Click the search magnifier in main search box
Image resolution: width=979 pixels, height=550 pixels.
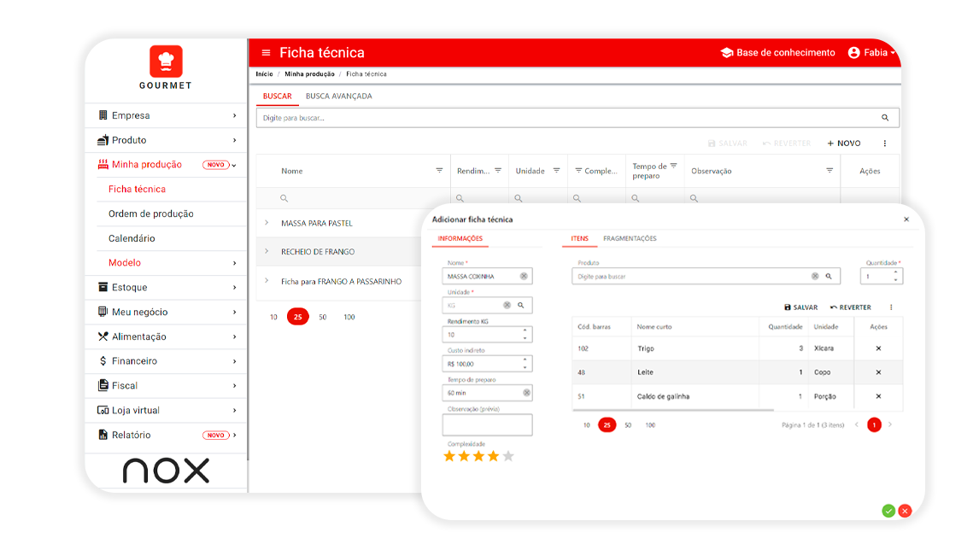pos(885,118)
